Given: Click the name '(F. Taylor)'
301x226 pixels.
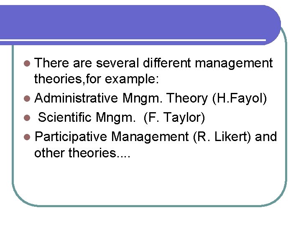Looking at the screenshot, I should [174, 118].
